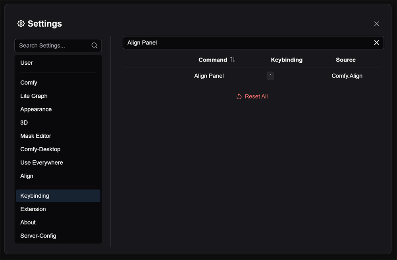Sort the table by the Command column header

click(213, 60)
